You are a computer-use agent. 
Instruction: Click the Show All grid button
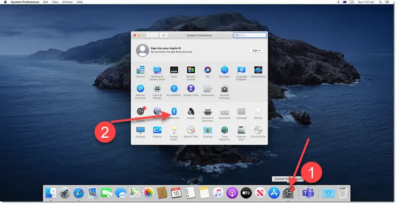[164, 35]
